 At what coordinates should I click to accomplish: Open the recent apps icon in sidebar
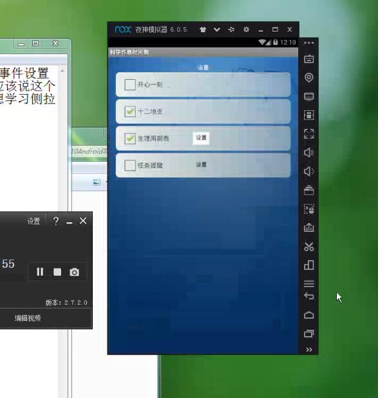click(x=308, y=334)
